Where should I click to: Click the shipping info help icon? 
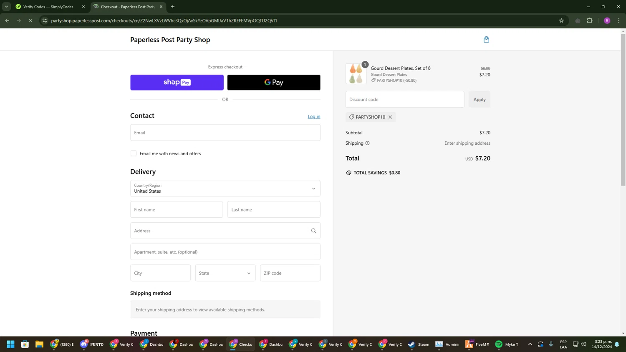coord(367,143)
